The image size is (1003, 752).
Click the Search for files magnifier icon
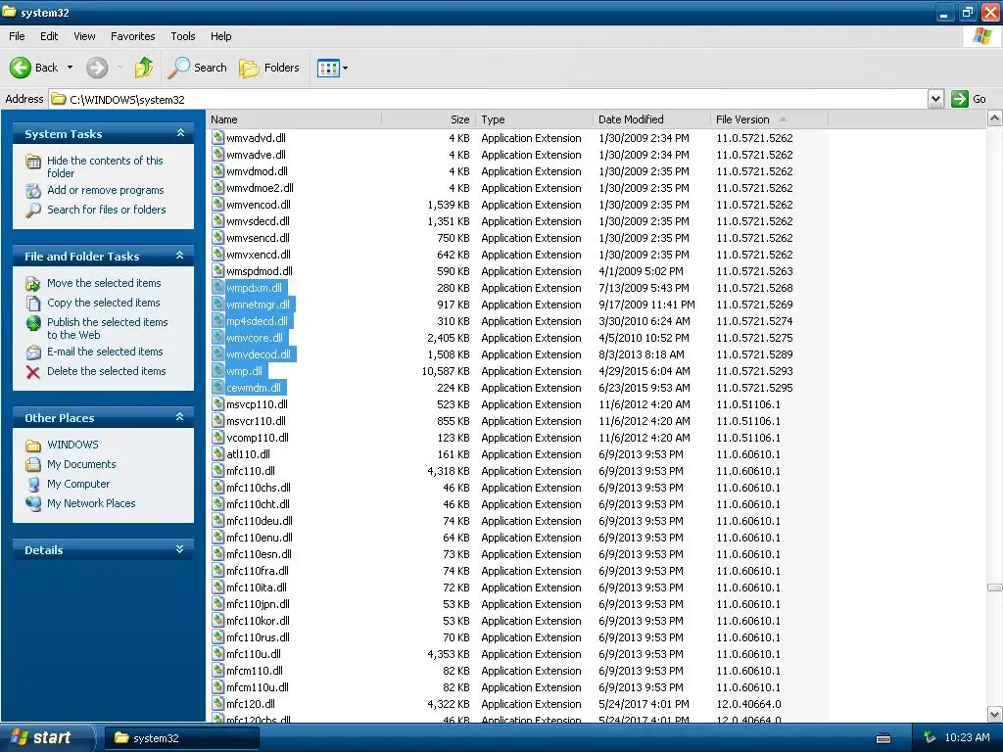click(x=33, y=210)
